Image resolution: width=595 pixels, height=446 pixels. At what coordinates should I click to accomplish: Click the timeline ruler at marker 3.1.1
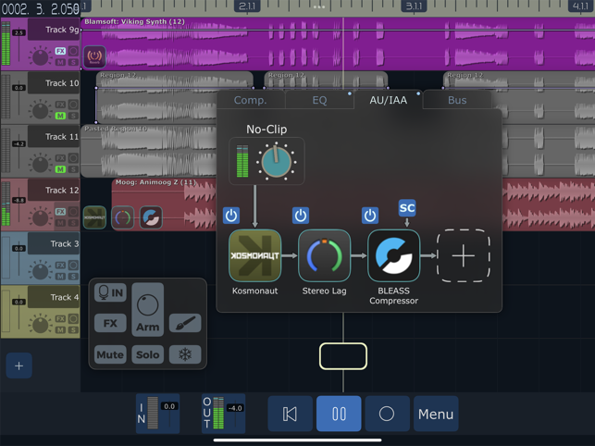coord(414,6)
